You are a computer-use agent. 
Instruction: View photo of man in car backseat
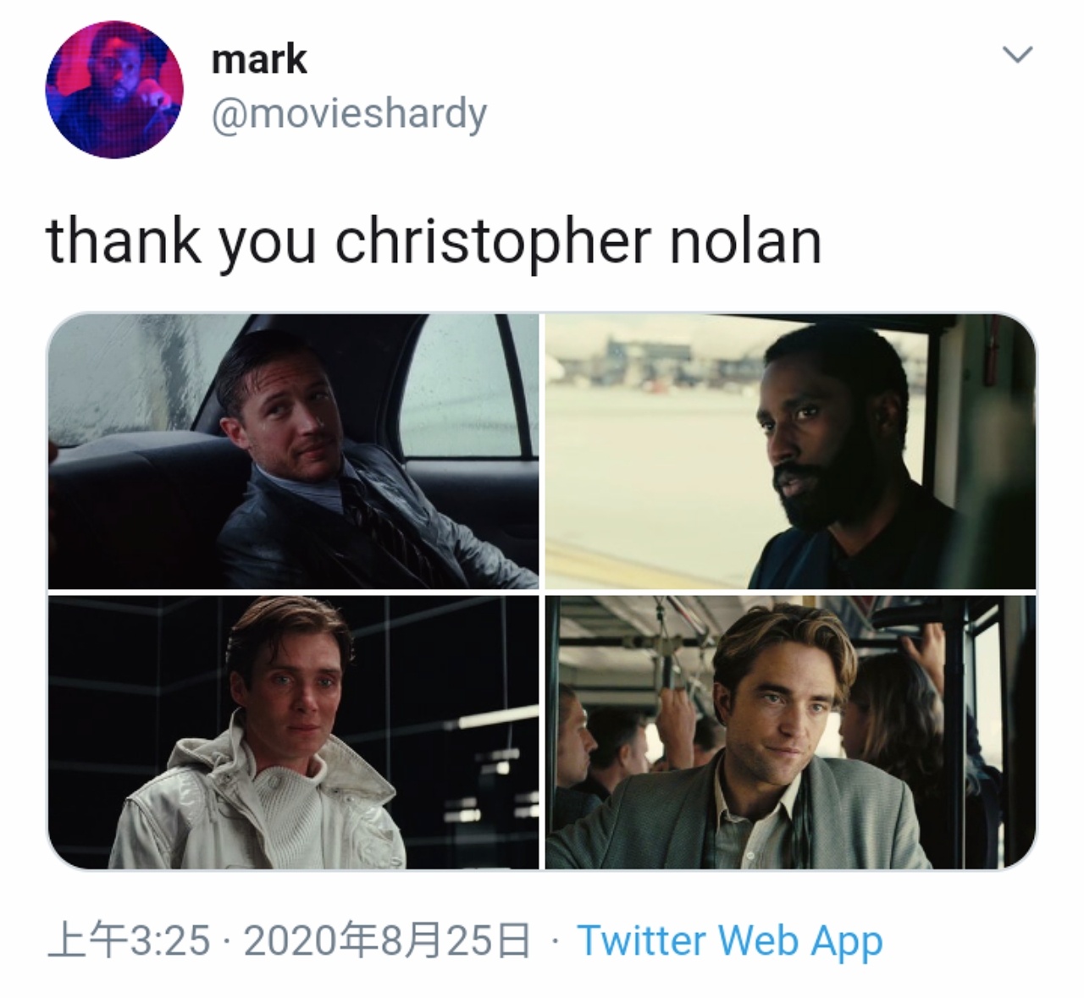pos(293,451)
